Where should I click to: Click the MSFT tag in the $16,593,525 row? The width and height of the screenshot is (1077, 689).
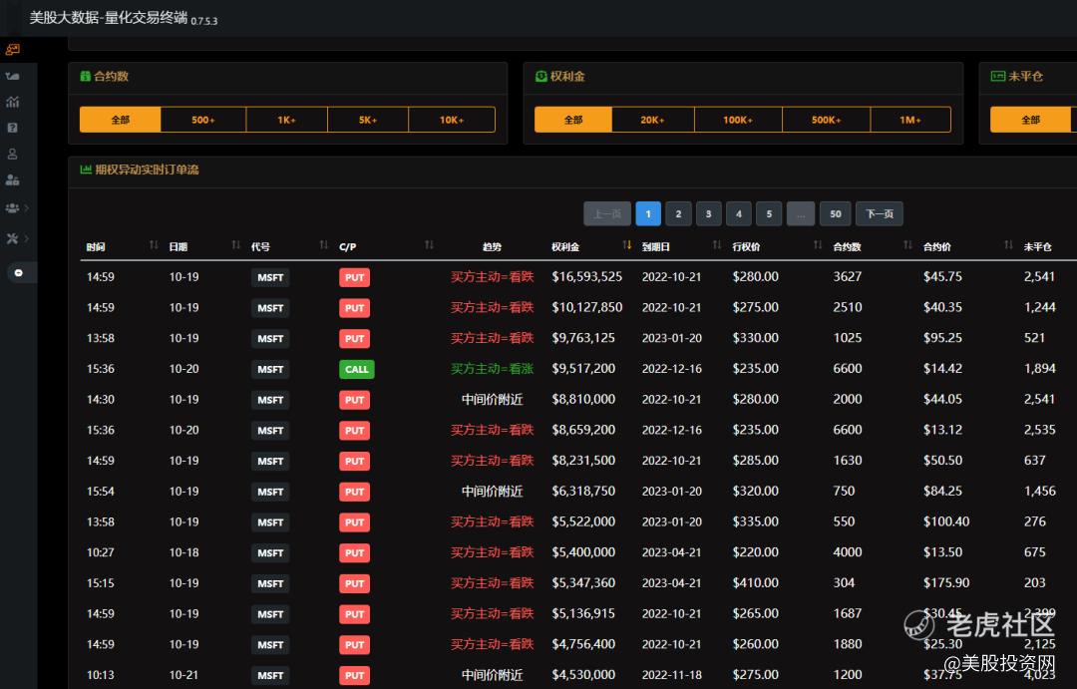(270, 277)
